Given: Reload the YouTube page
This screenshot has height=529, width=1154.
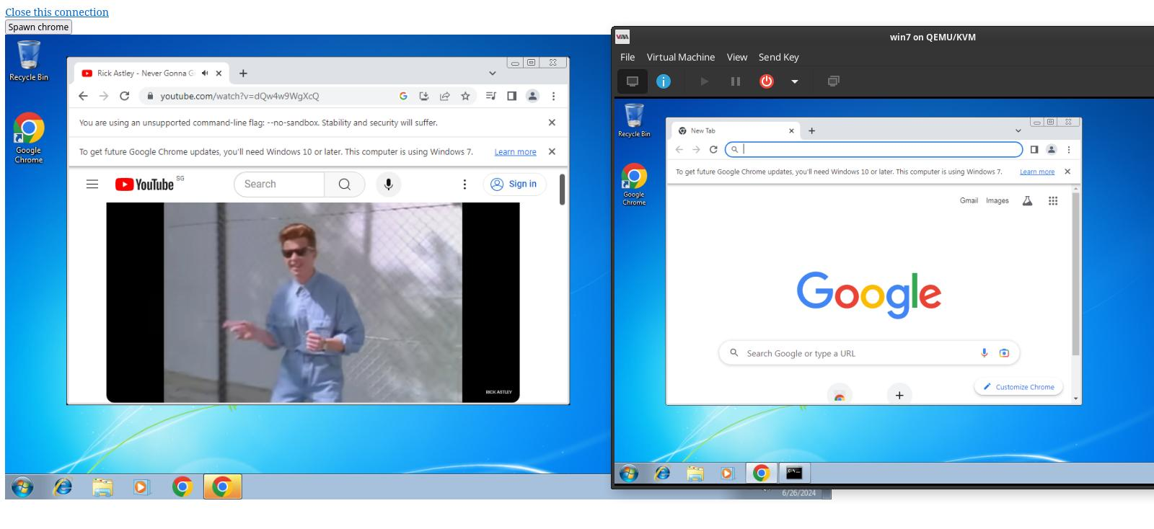Looking at the screenshot, I should pyautogui.click(x=124, y=96).
